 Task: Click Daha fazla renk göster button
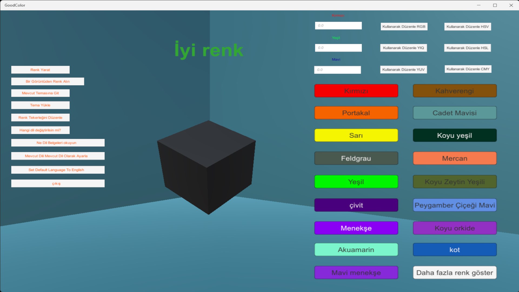click(454, 273)
